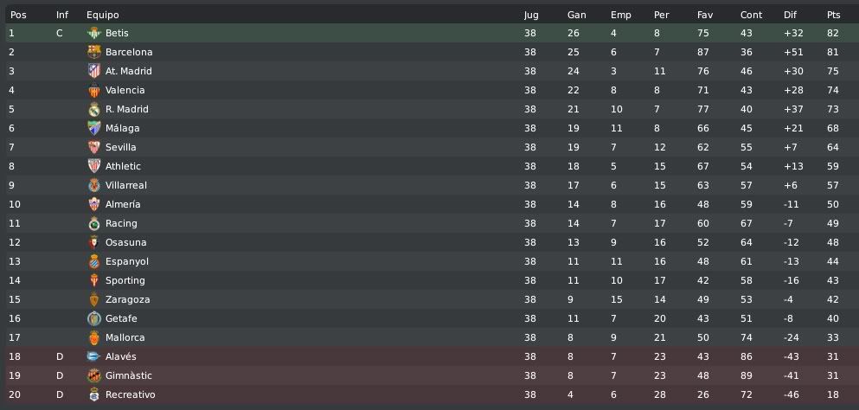Click the Athletic club crest icon

[x=94, y=166]
